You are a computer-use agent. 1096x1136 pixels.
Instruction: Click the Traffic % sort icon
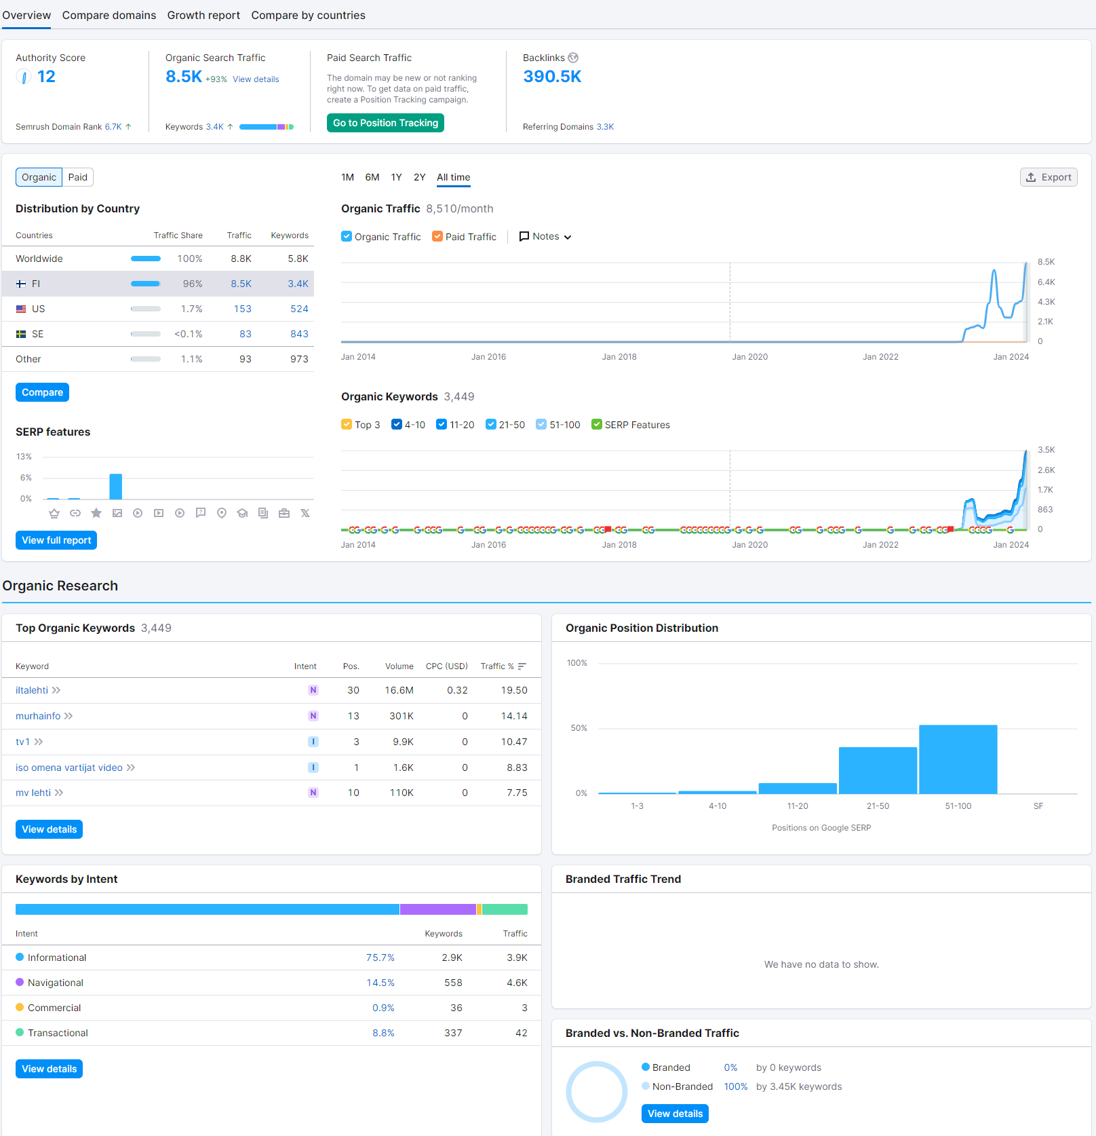tap(522, 666)
